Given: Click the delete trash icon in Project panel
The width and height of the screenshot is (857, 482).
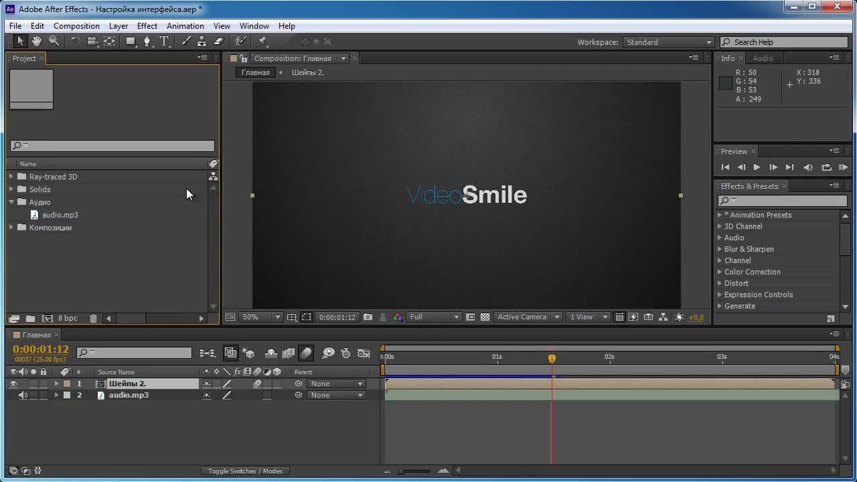Looking at the screenshot, I should click(x=93, y=319).
